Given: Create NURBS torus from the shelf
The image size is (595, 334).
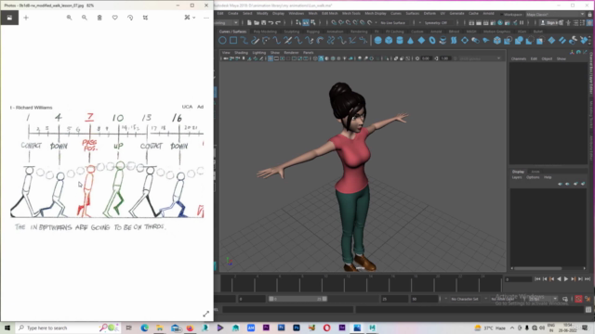Looking at the screenshot, I should [432, 40].
